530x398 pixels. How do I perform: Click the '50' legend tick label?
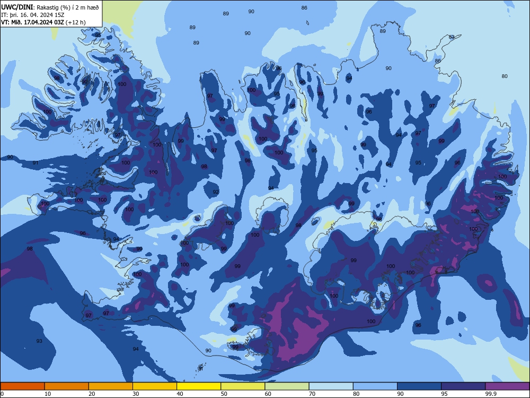coord(224,394)
